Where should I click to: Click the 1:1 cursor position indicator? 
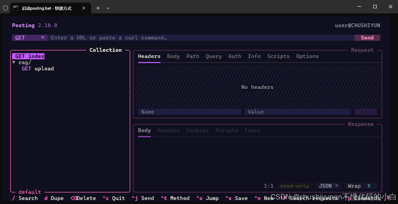pos(269,186)
